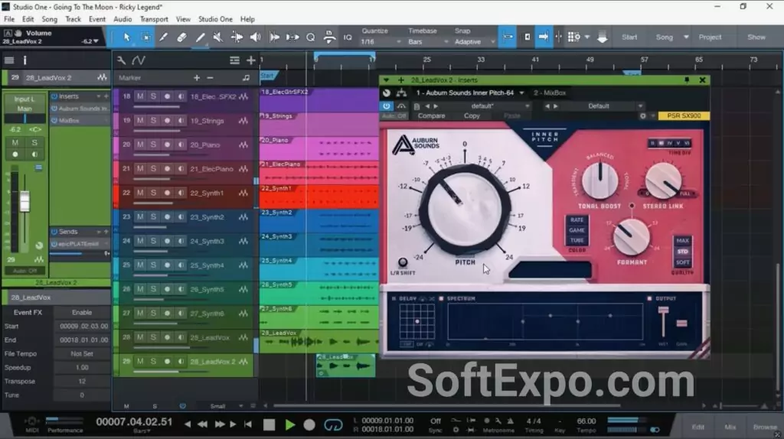Adjust the TONAL BOOST knob
The height and width of the screenshot is (439, 784).
pos(599,180)
